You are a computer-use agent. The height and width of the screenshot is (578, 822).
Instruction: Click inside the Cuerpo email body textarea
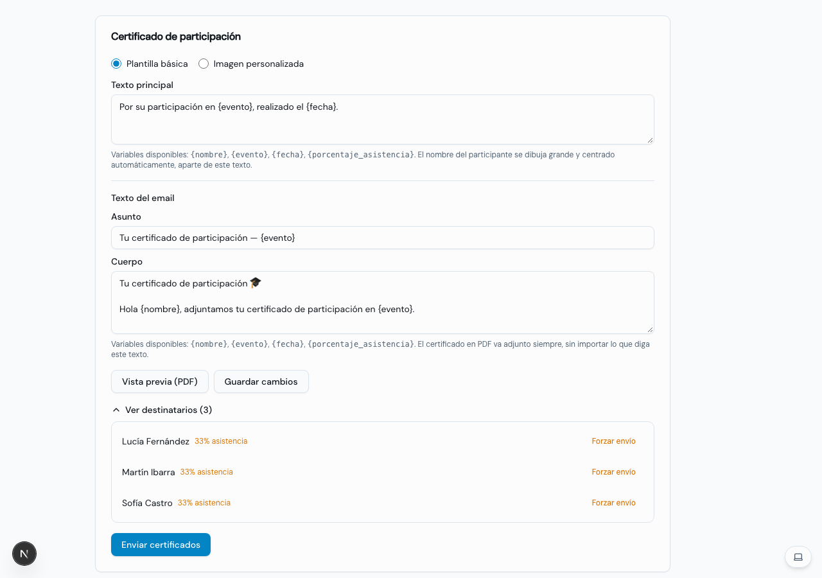(383, 302)
